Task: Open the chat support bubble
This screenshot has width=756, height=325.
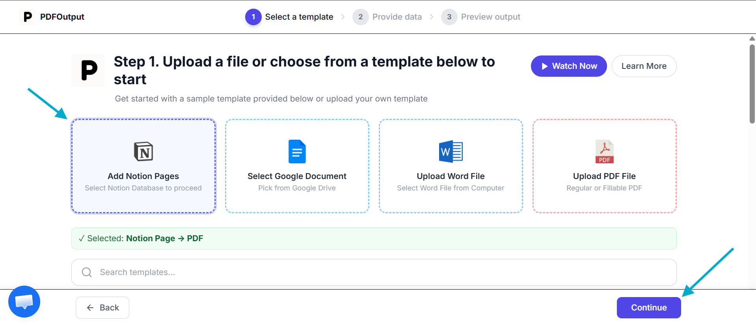Action: 24,301
